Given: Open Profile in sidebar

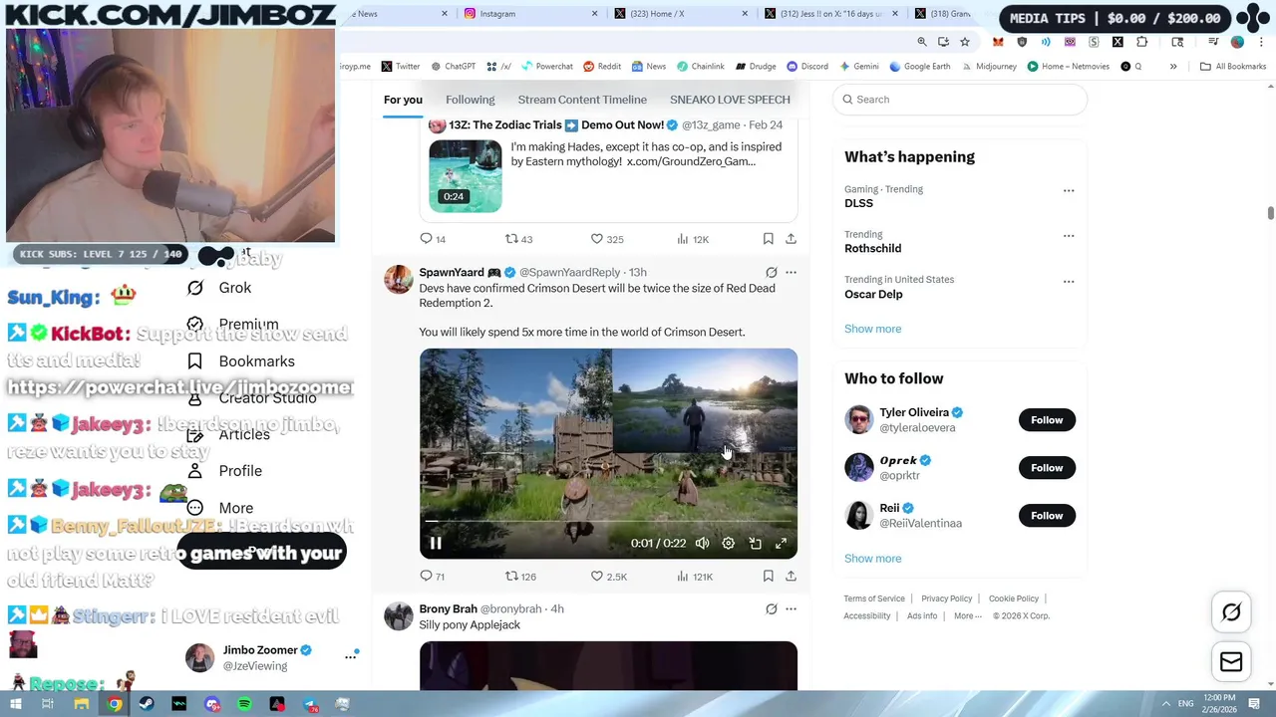Looking at the screenshot, I should tap(224, 471).
